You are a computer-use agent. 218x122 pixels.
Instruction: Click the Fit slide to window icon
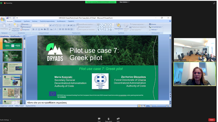[170, 106]
